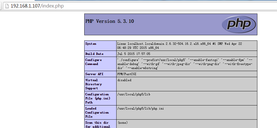Click the 'disabled' value cell
This screenshot has width=277, height=128.
click(x=187, y=84)
